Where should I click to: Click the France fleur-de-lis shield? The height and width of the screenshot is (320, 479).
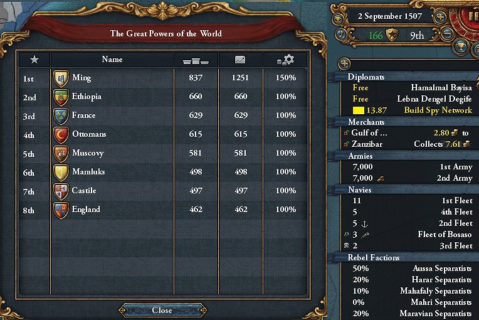tap(61, 115)
